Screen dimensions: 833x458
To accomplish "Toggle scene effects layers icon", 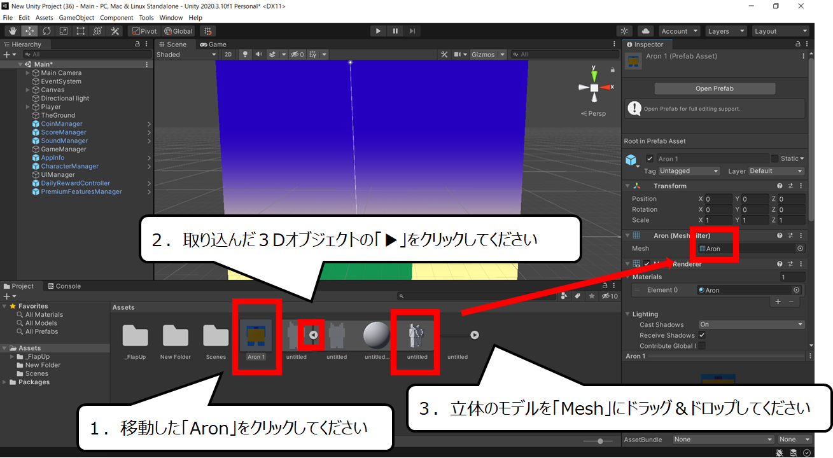I will 273,55.
